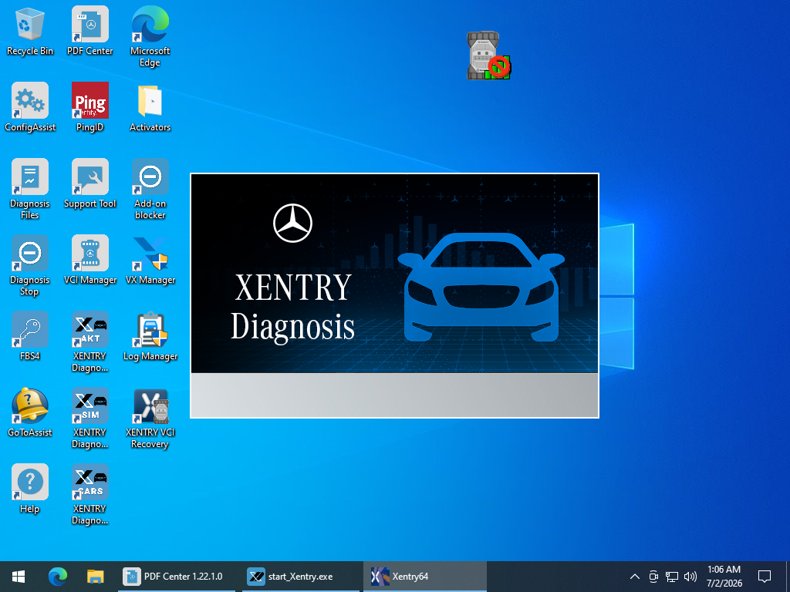This screenshot has height=592, width=790.
Task: Launch the GoToAssist bell icon
Action: tap(30, 413)
